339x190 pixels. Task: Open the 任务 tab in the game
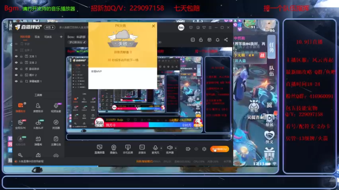pyautogui.click(x=272, y=47)
